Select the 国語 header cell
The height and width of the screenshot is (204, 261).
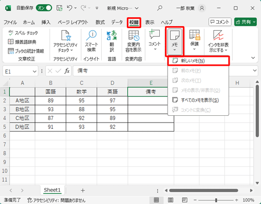51,92
